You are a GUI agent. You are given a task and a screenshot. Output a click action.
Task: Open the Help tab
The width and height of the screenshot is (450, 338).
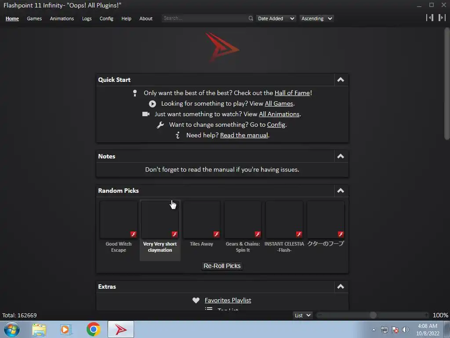126,18
